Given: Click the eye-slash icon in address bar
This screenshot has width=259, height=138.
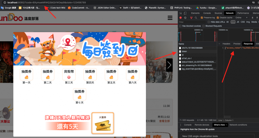Looking at the screenshot, I should click(x=253, y=3).
